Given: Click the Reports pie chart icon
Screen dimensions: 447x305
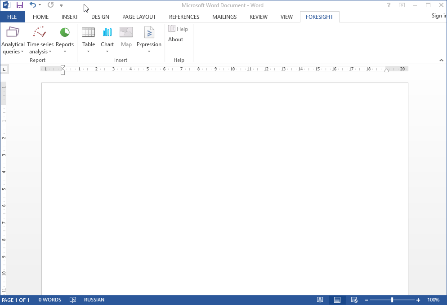Looking at the screenshot, I should tap(65, 33).
